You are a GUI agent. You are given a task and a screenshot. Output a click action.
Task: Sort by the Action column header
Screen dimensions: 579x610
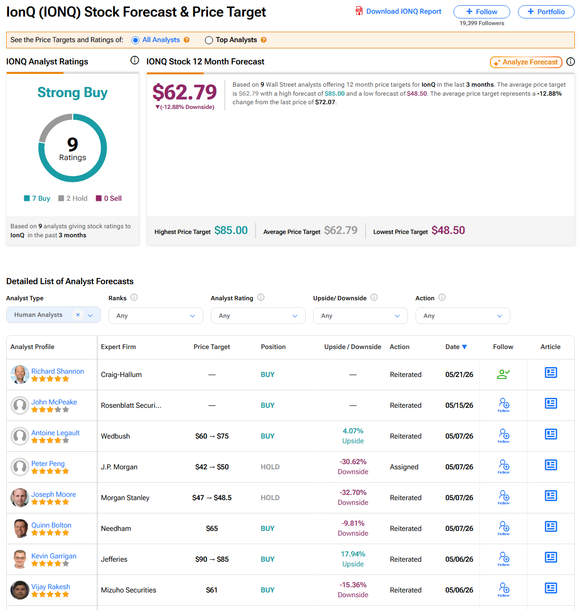click(x=399, y=347)
